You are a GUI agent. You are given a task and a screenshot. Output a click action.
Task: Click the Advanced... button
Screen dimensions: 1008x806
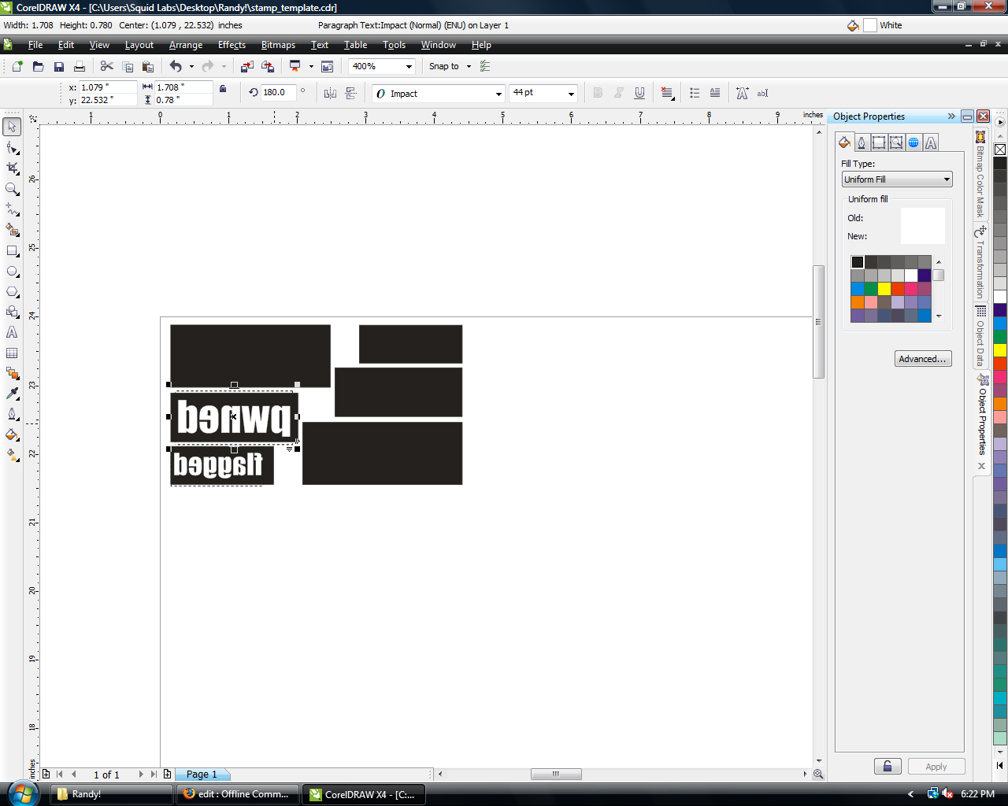[x=923, y=359]
